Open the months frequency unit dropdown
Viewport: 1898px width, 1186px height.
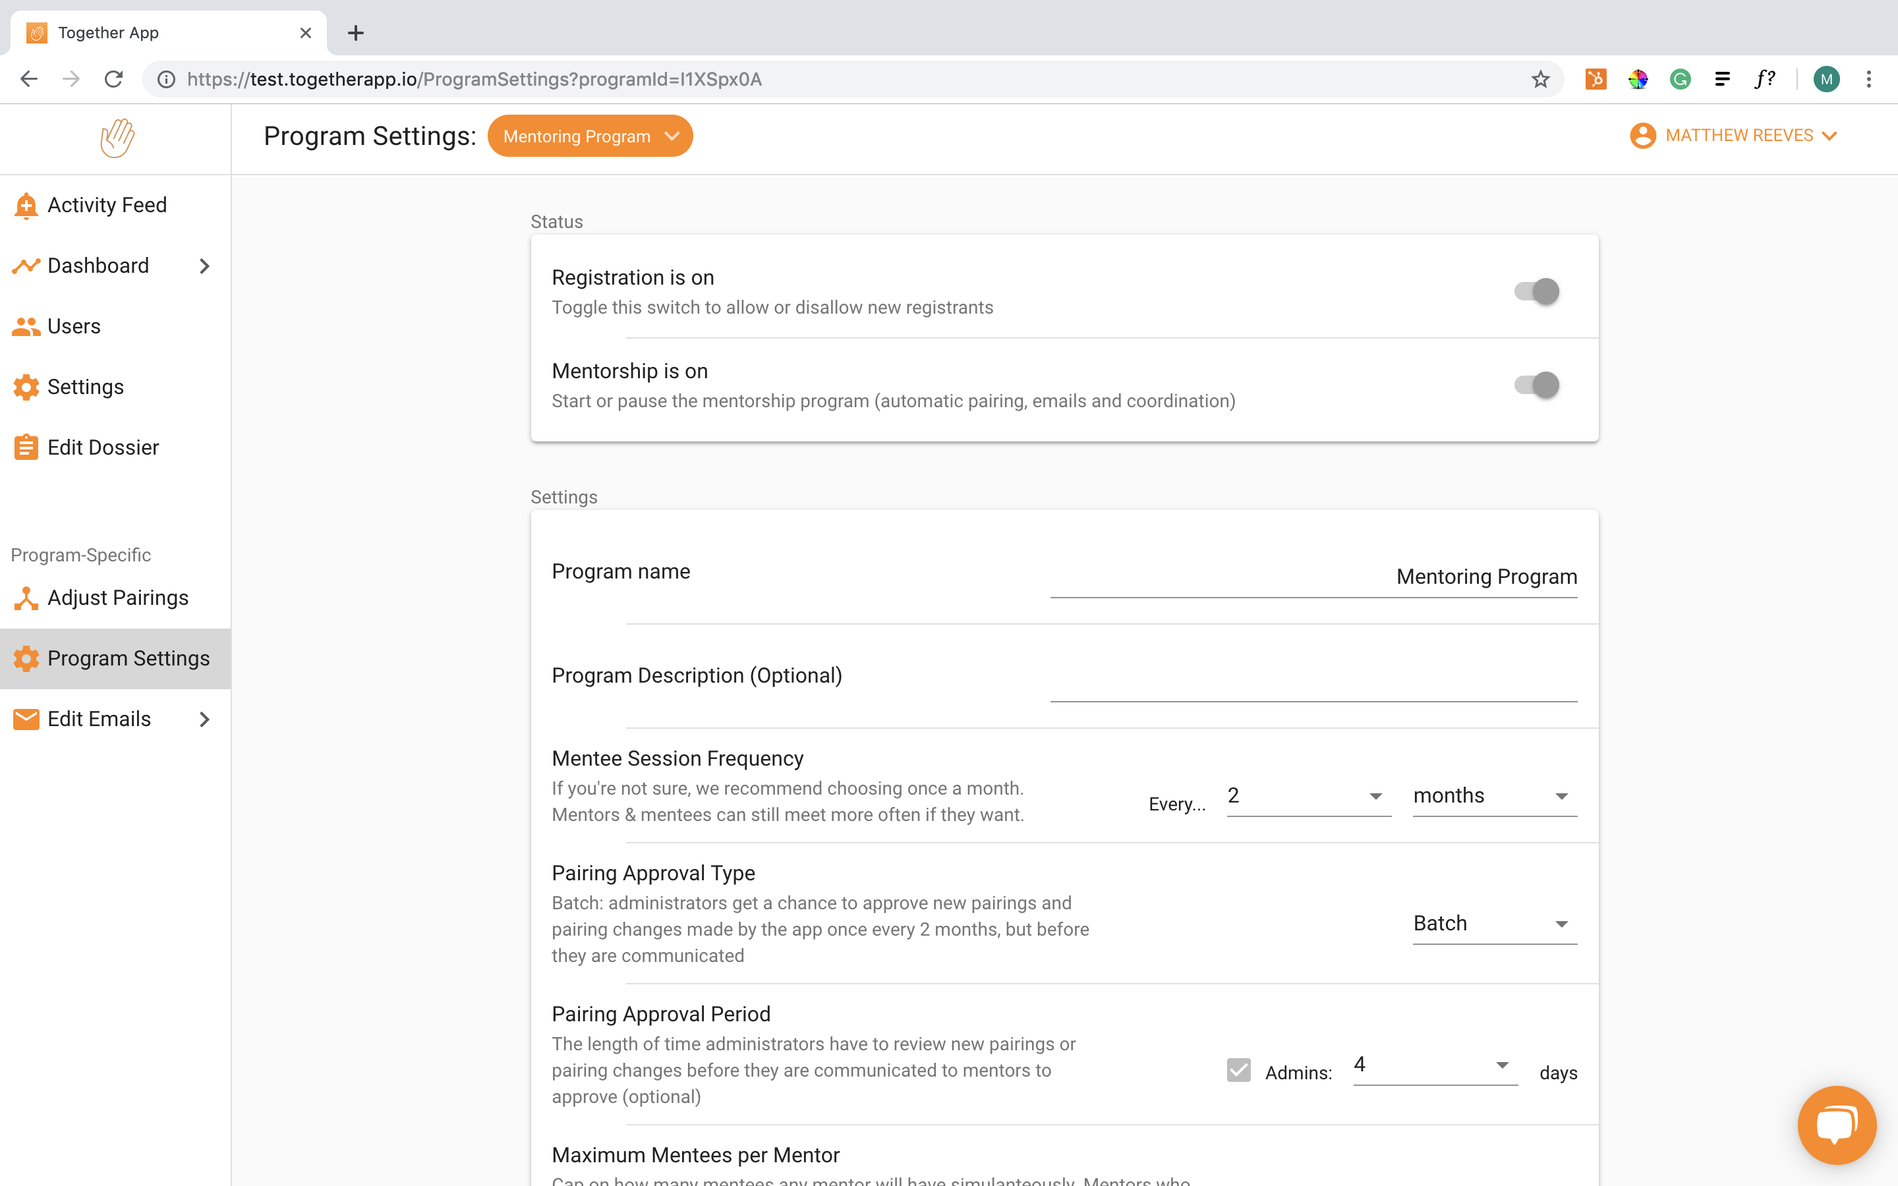point(1494,796)
